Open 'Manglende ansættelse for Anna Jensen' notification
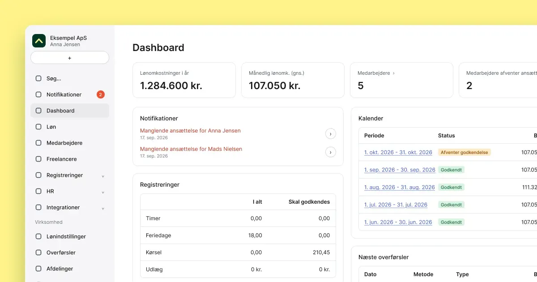537x282 pixels. pyautogui.click(x=190, y=131)
